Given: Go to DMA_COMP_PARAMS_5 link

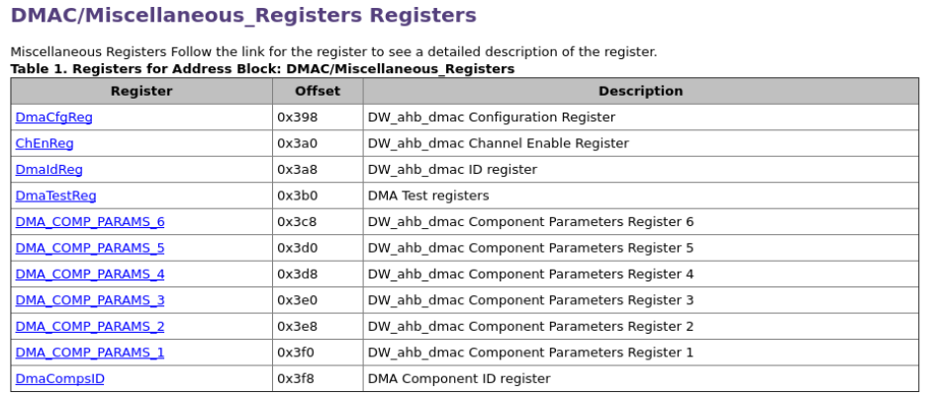Looking at the screenshot, I should pyautogui.click(x=90, y=248).
